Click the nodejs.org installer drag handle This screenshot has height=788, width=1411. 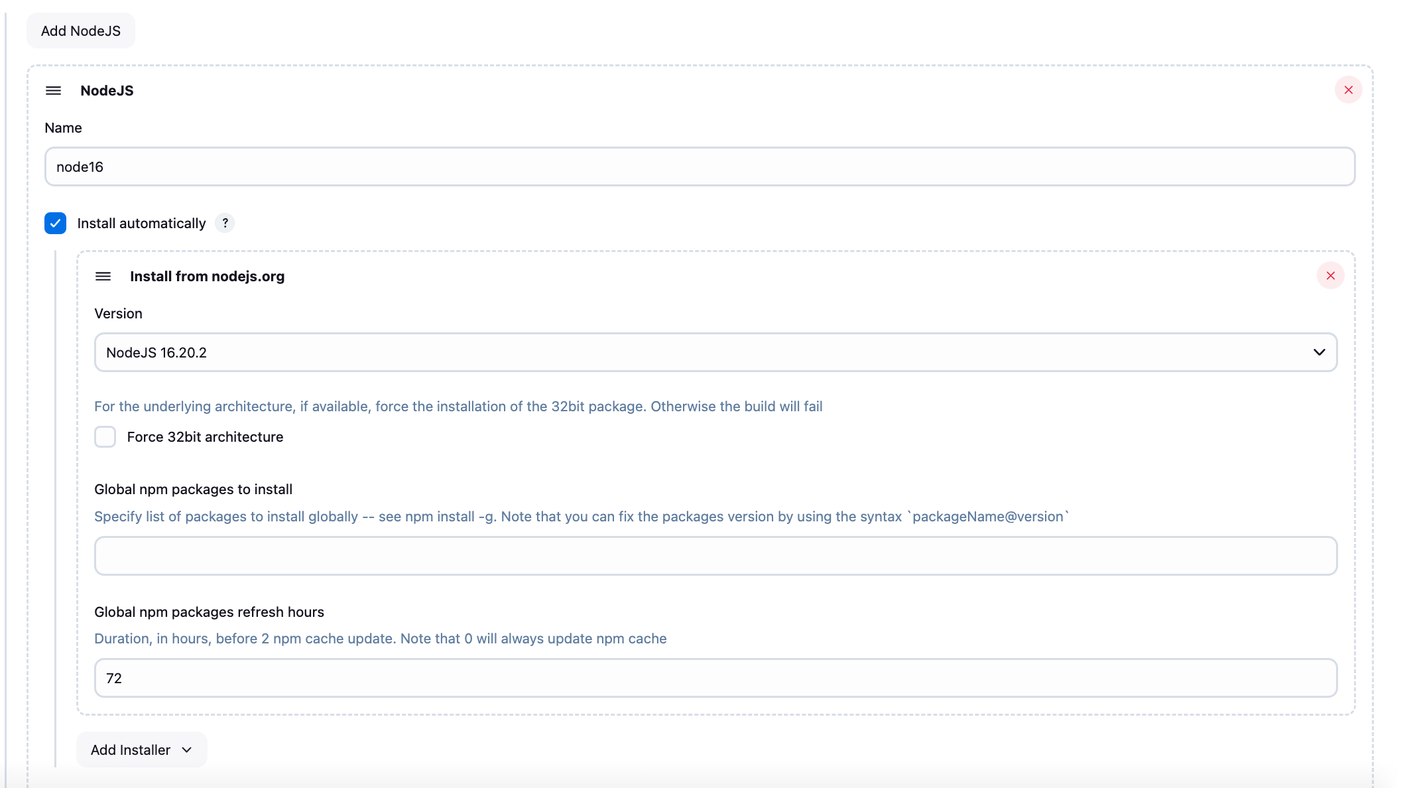[x=103, y=277]
